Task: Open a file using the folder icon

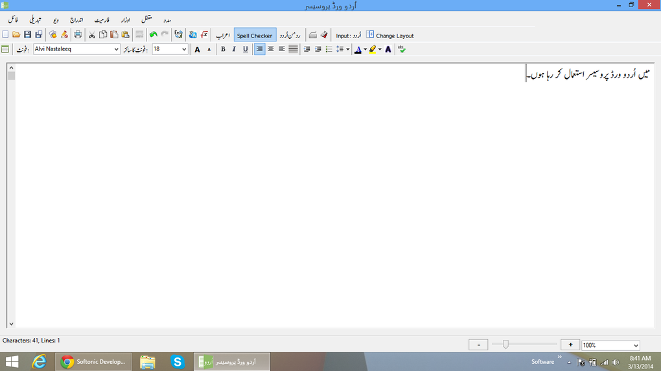Action: pyautogui.click(x=16, y=34)
